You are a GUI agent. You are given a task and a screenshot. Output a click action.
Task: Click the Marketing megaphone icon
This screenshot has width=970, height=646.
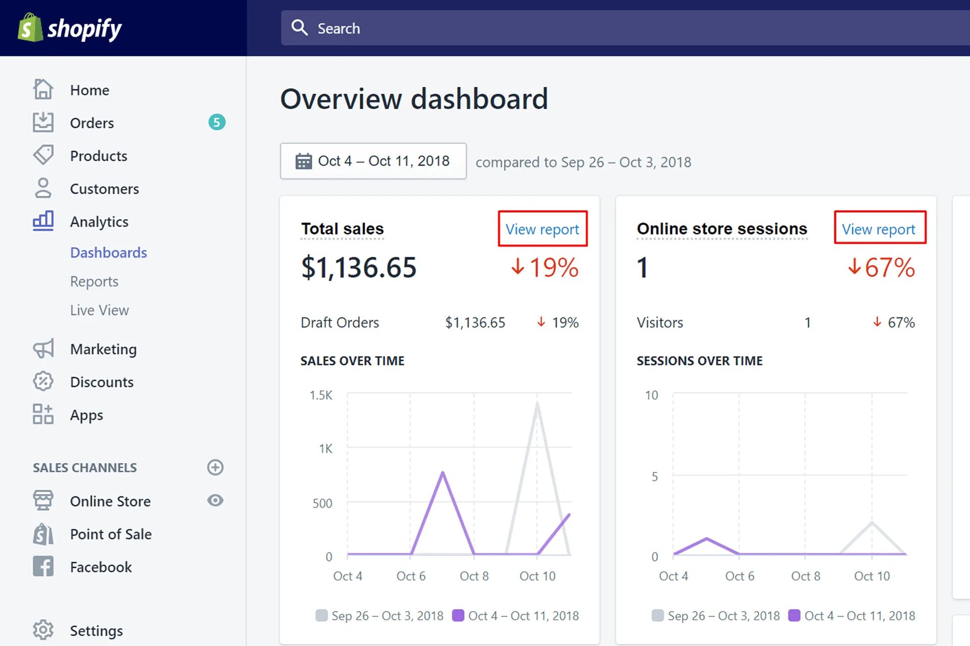(x=43, y=349)
